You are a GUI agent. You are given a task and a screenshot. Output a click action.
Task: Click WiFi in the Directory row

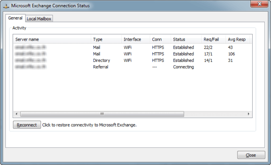[x=128, y=60]
